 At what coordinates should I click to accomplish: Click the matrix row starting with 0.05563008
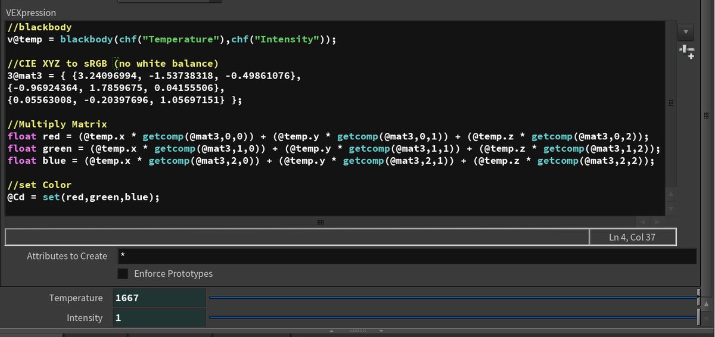[125, 101]
